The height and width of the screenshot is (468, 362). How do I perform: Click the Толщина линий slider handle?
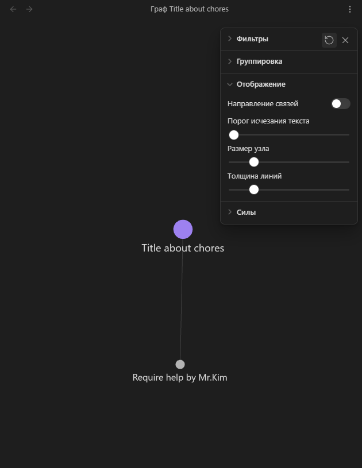tap(254, 189)
